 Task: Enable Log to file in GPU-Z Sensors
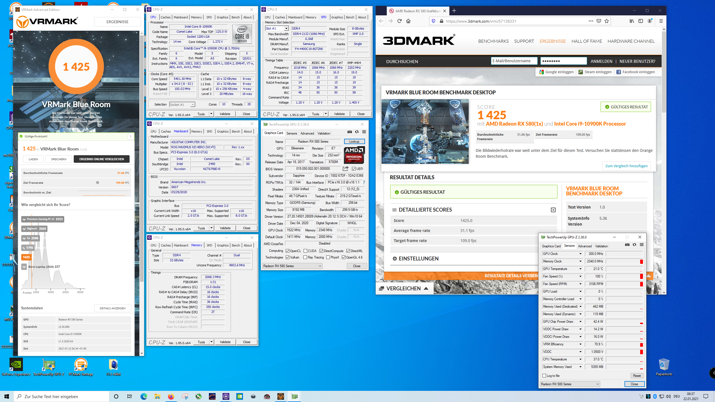[x=544, y=376]
